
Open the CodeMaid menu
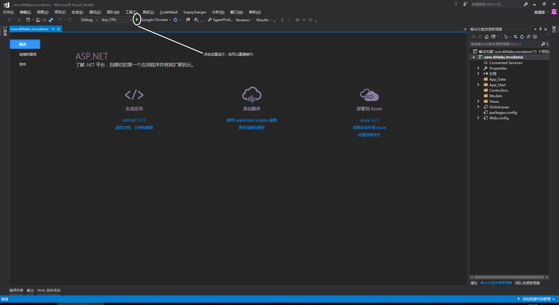[169, 12]
